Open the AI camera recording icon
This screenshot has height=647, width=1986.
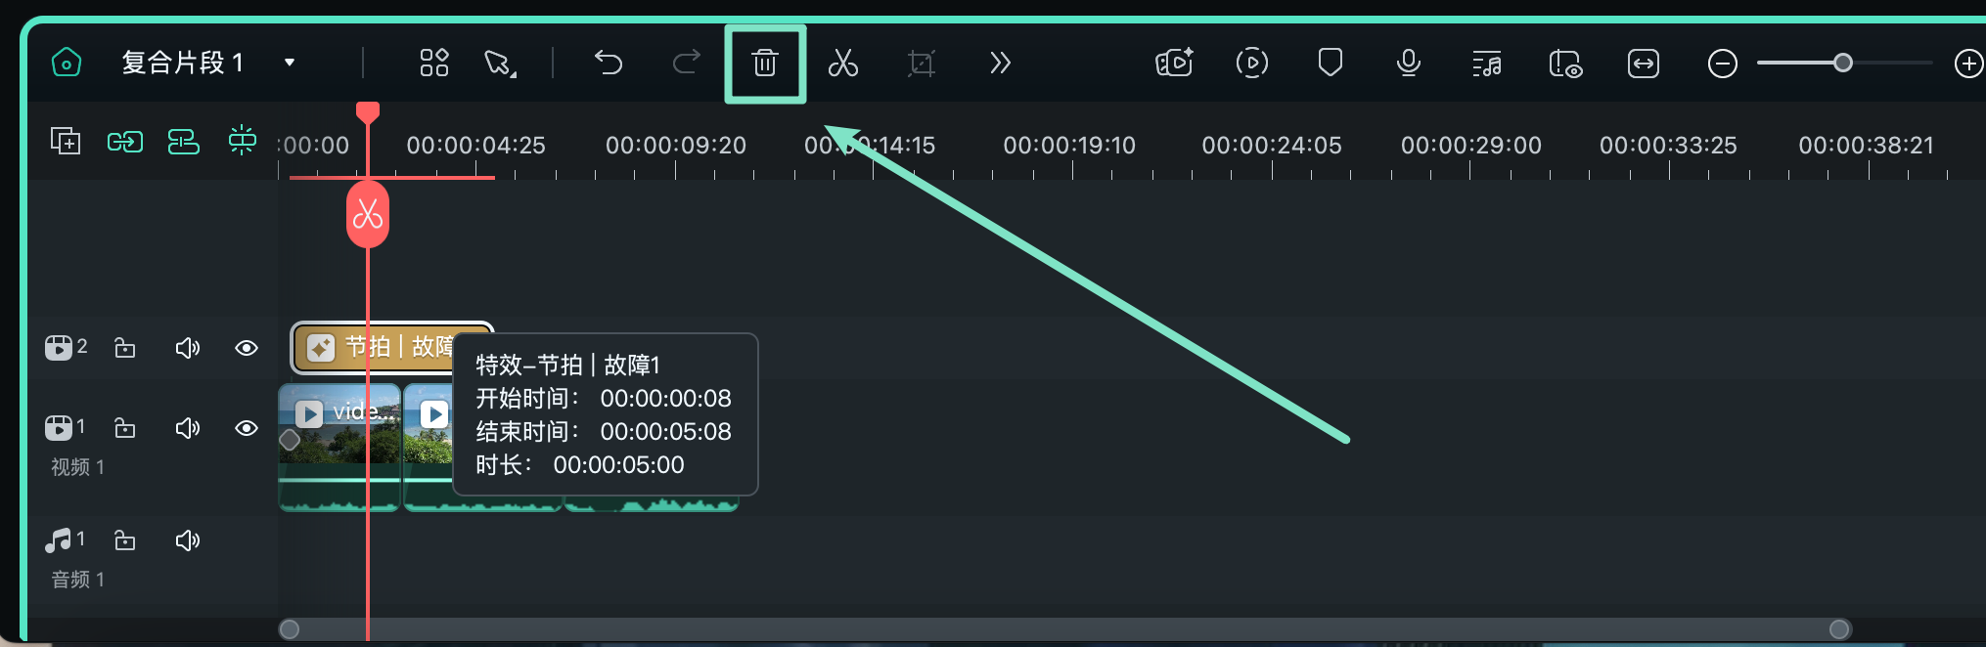pos(1174,64)
